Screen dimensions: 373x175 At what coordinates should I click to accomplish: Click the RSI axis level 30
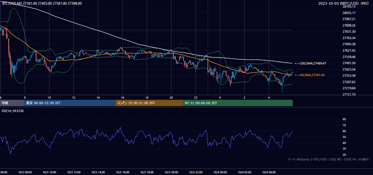coord(344,149)
